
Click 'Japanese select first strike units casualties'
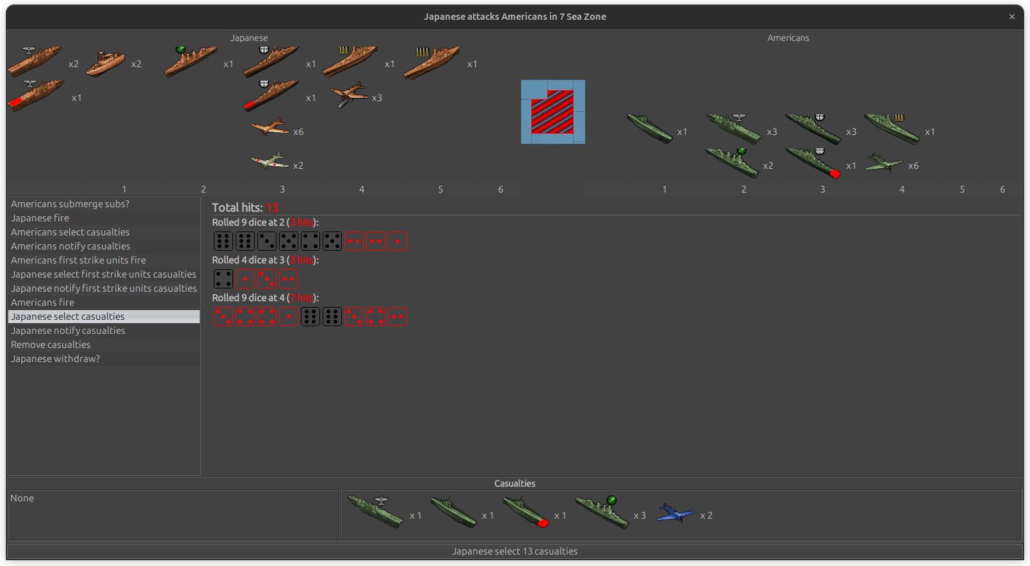[104, 274]
